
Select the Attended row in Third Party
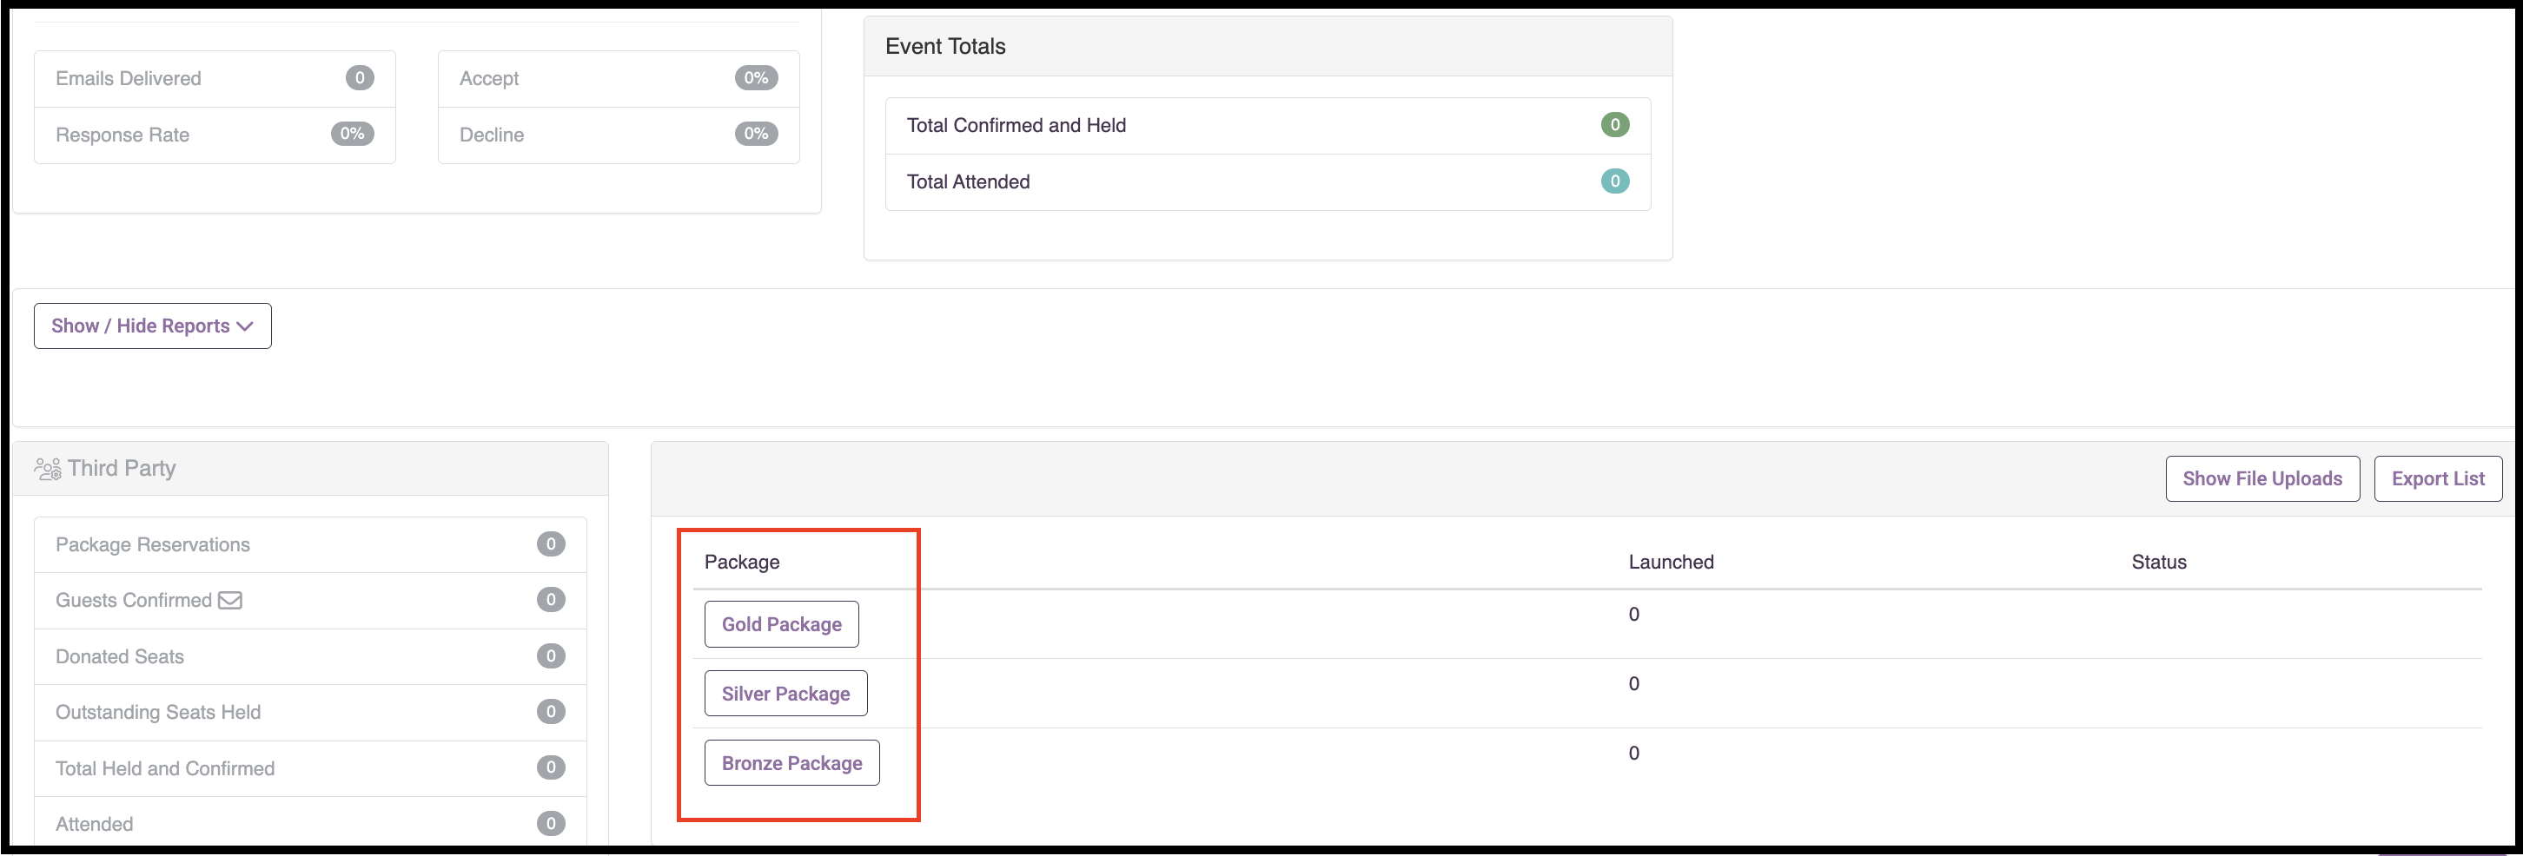[310, 824]
